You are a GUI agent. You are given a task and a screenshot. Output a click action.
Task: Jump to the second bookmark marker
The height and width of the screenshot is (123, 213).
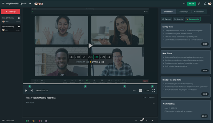[x=85, y=87]
